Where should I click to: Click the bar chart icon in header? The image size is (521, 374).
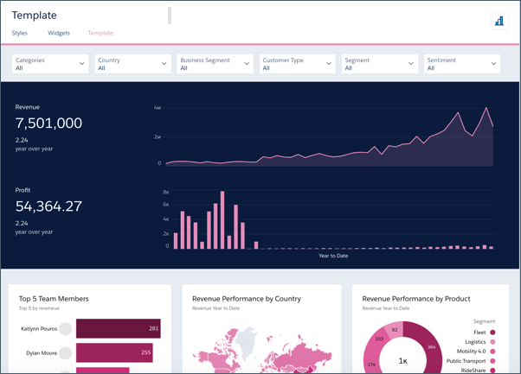pyautogui.click(x=499, y=22)
